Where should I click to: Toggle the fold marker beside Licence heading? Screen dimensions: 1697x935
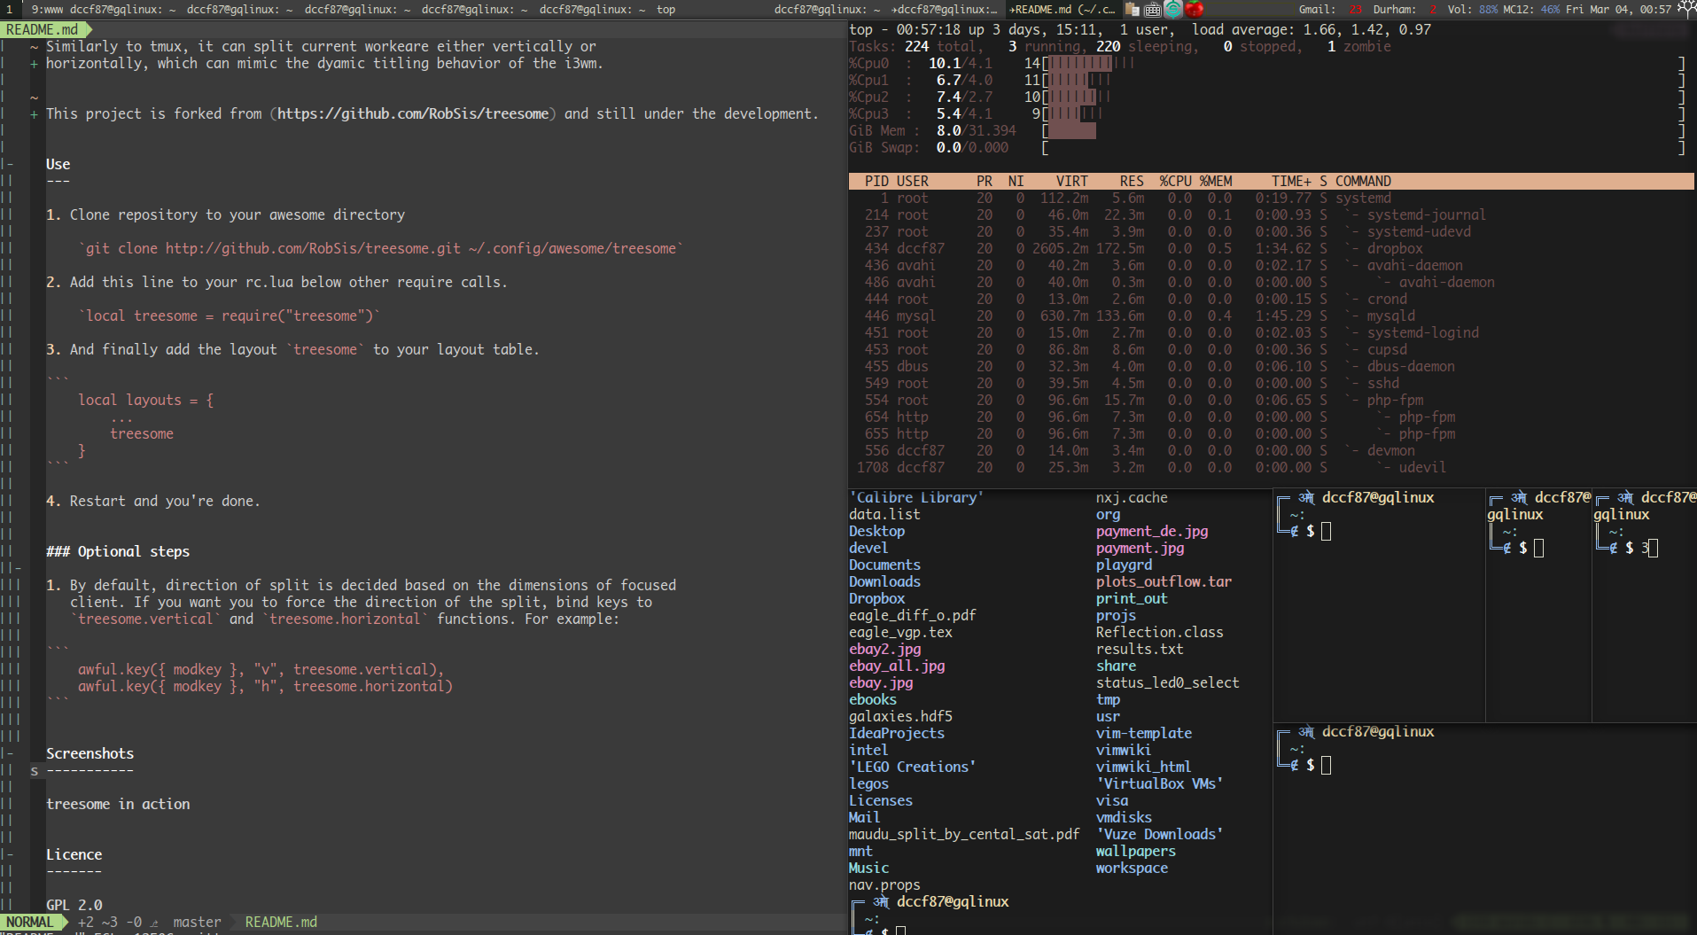8,854
